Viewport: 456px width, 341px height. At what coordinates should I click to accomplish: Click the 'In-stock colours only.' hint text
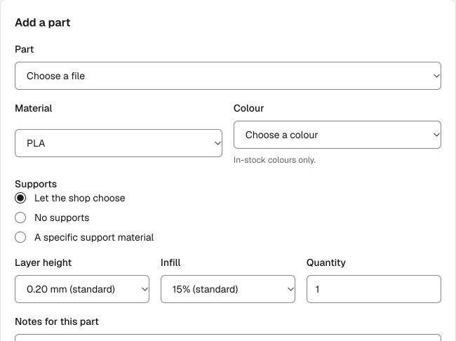click(274, 160)
